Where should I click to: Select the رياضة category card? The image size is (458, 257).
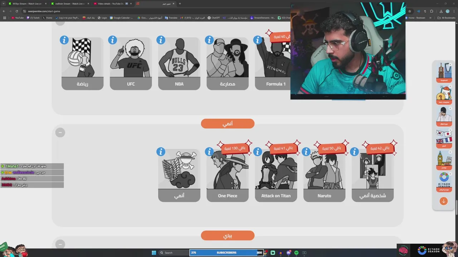[82, 64]
